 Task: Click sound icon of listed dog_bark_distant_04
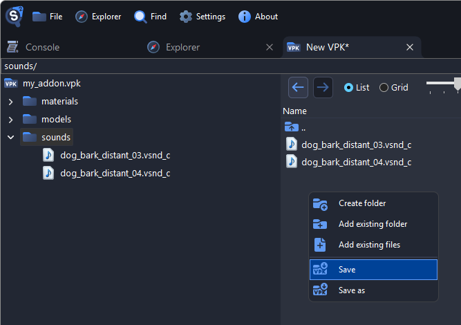point(292,162)
